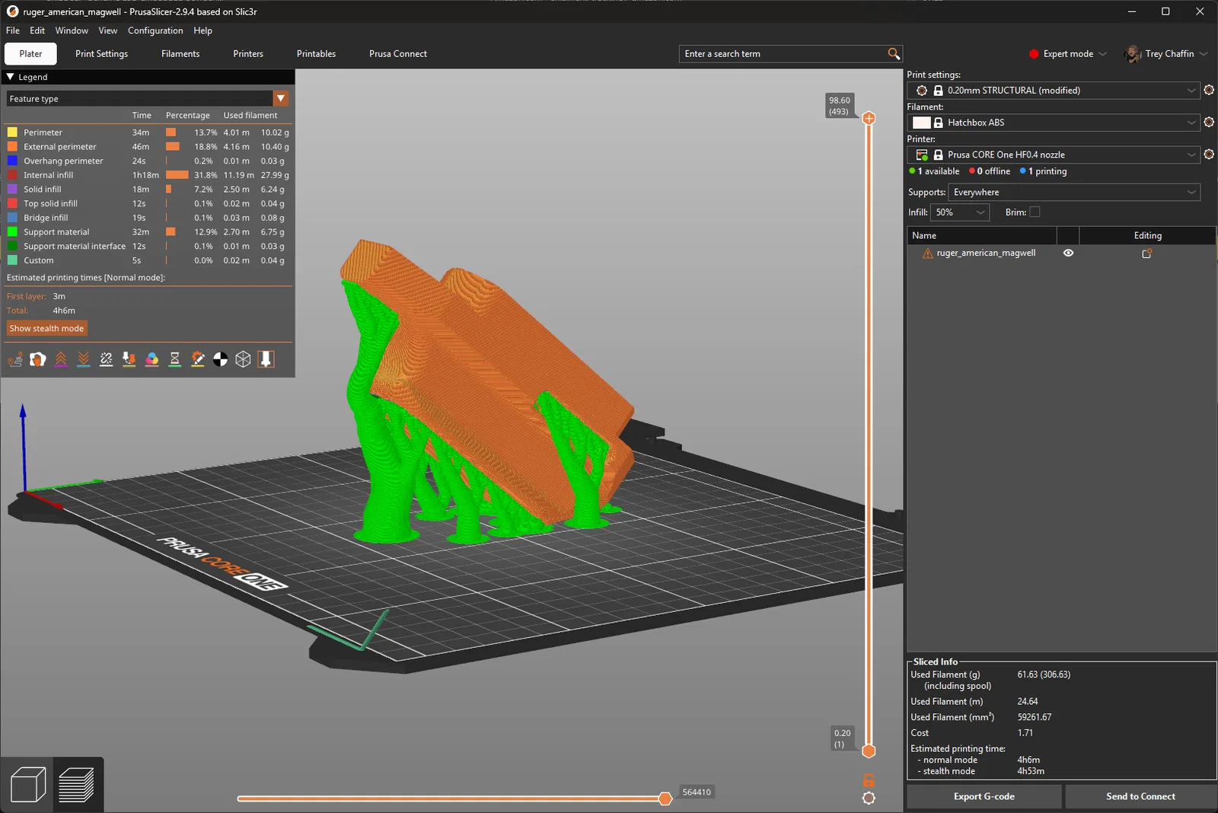Switch to 3D editor view cube icon
Screen dimensions: 1218x813
(x=28, y=785)
